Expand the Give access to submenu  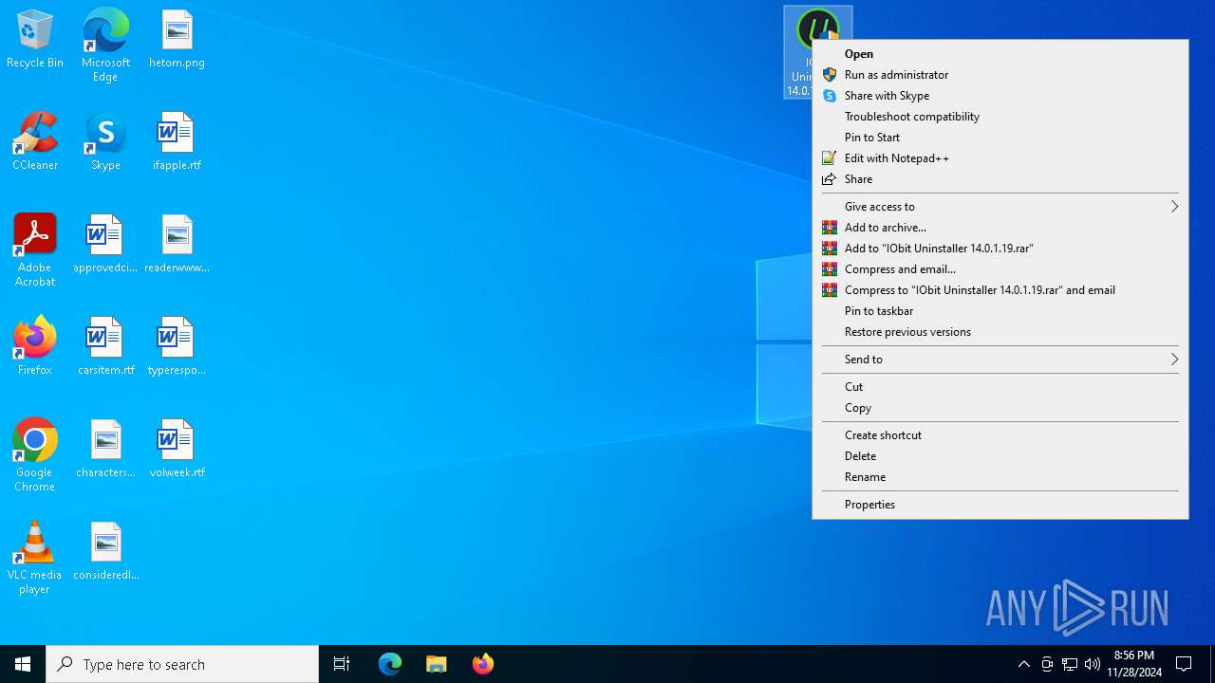pyautogui.click(x=1000, y=207)
